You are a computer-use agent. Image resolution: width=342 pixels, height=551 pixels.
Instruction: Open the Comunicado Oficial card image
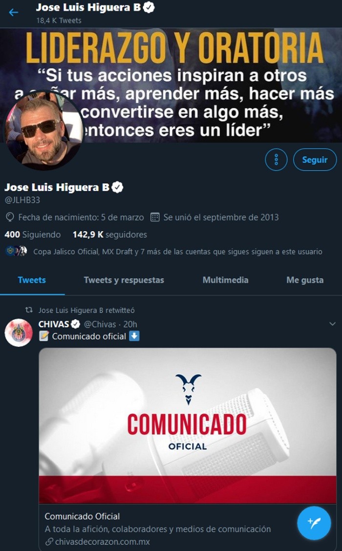(x=188, y=426)
